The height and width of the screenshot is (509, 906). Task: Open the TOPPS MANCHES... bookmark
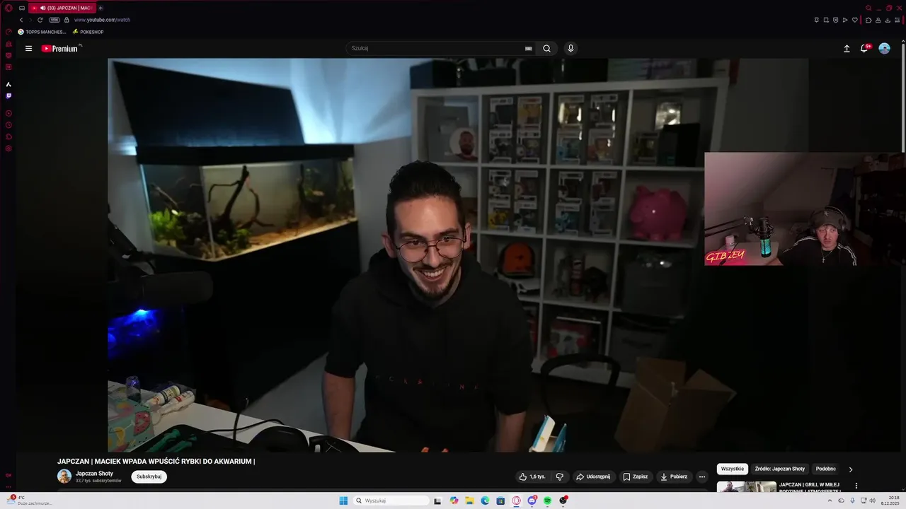(42, 32)
